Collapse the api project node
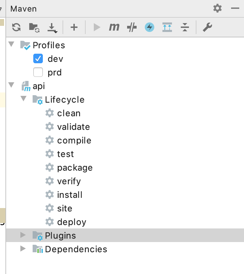This screenshot has height=274, width=244. pos(12,85)
